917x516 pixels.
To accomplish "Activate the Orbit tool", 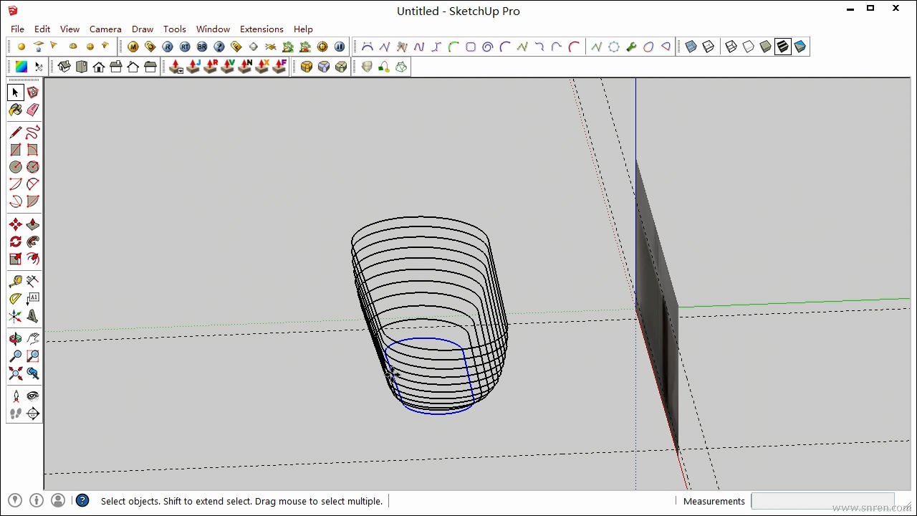I will pyautogui.click(x=15, y=339).
